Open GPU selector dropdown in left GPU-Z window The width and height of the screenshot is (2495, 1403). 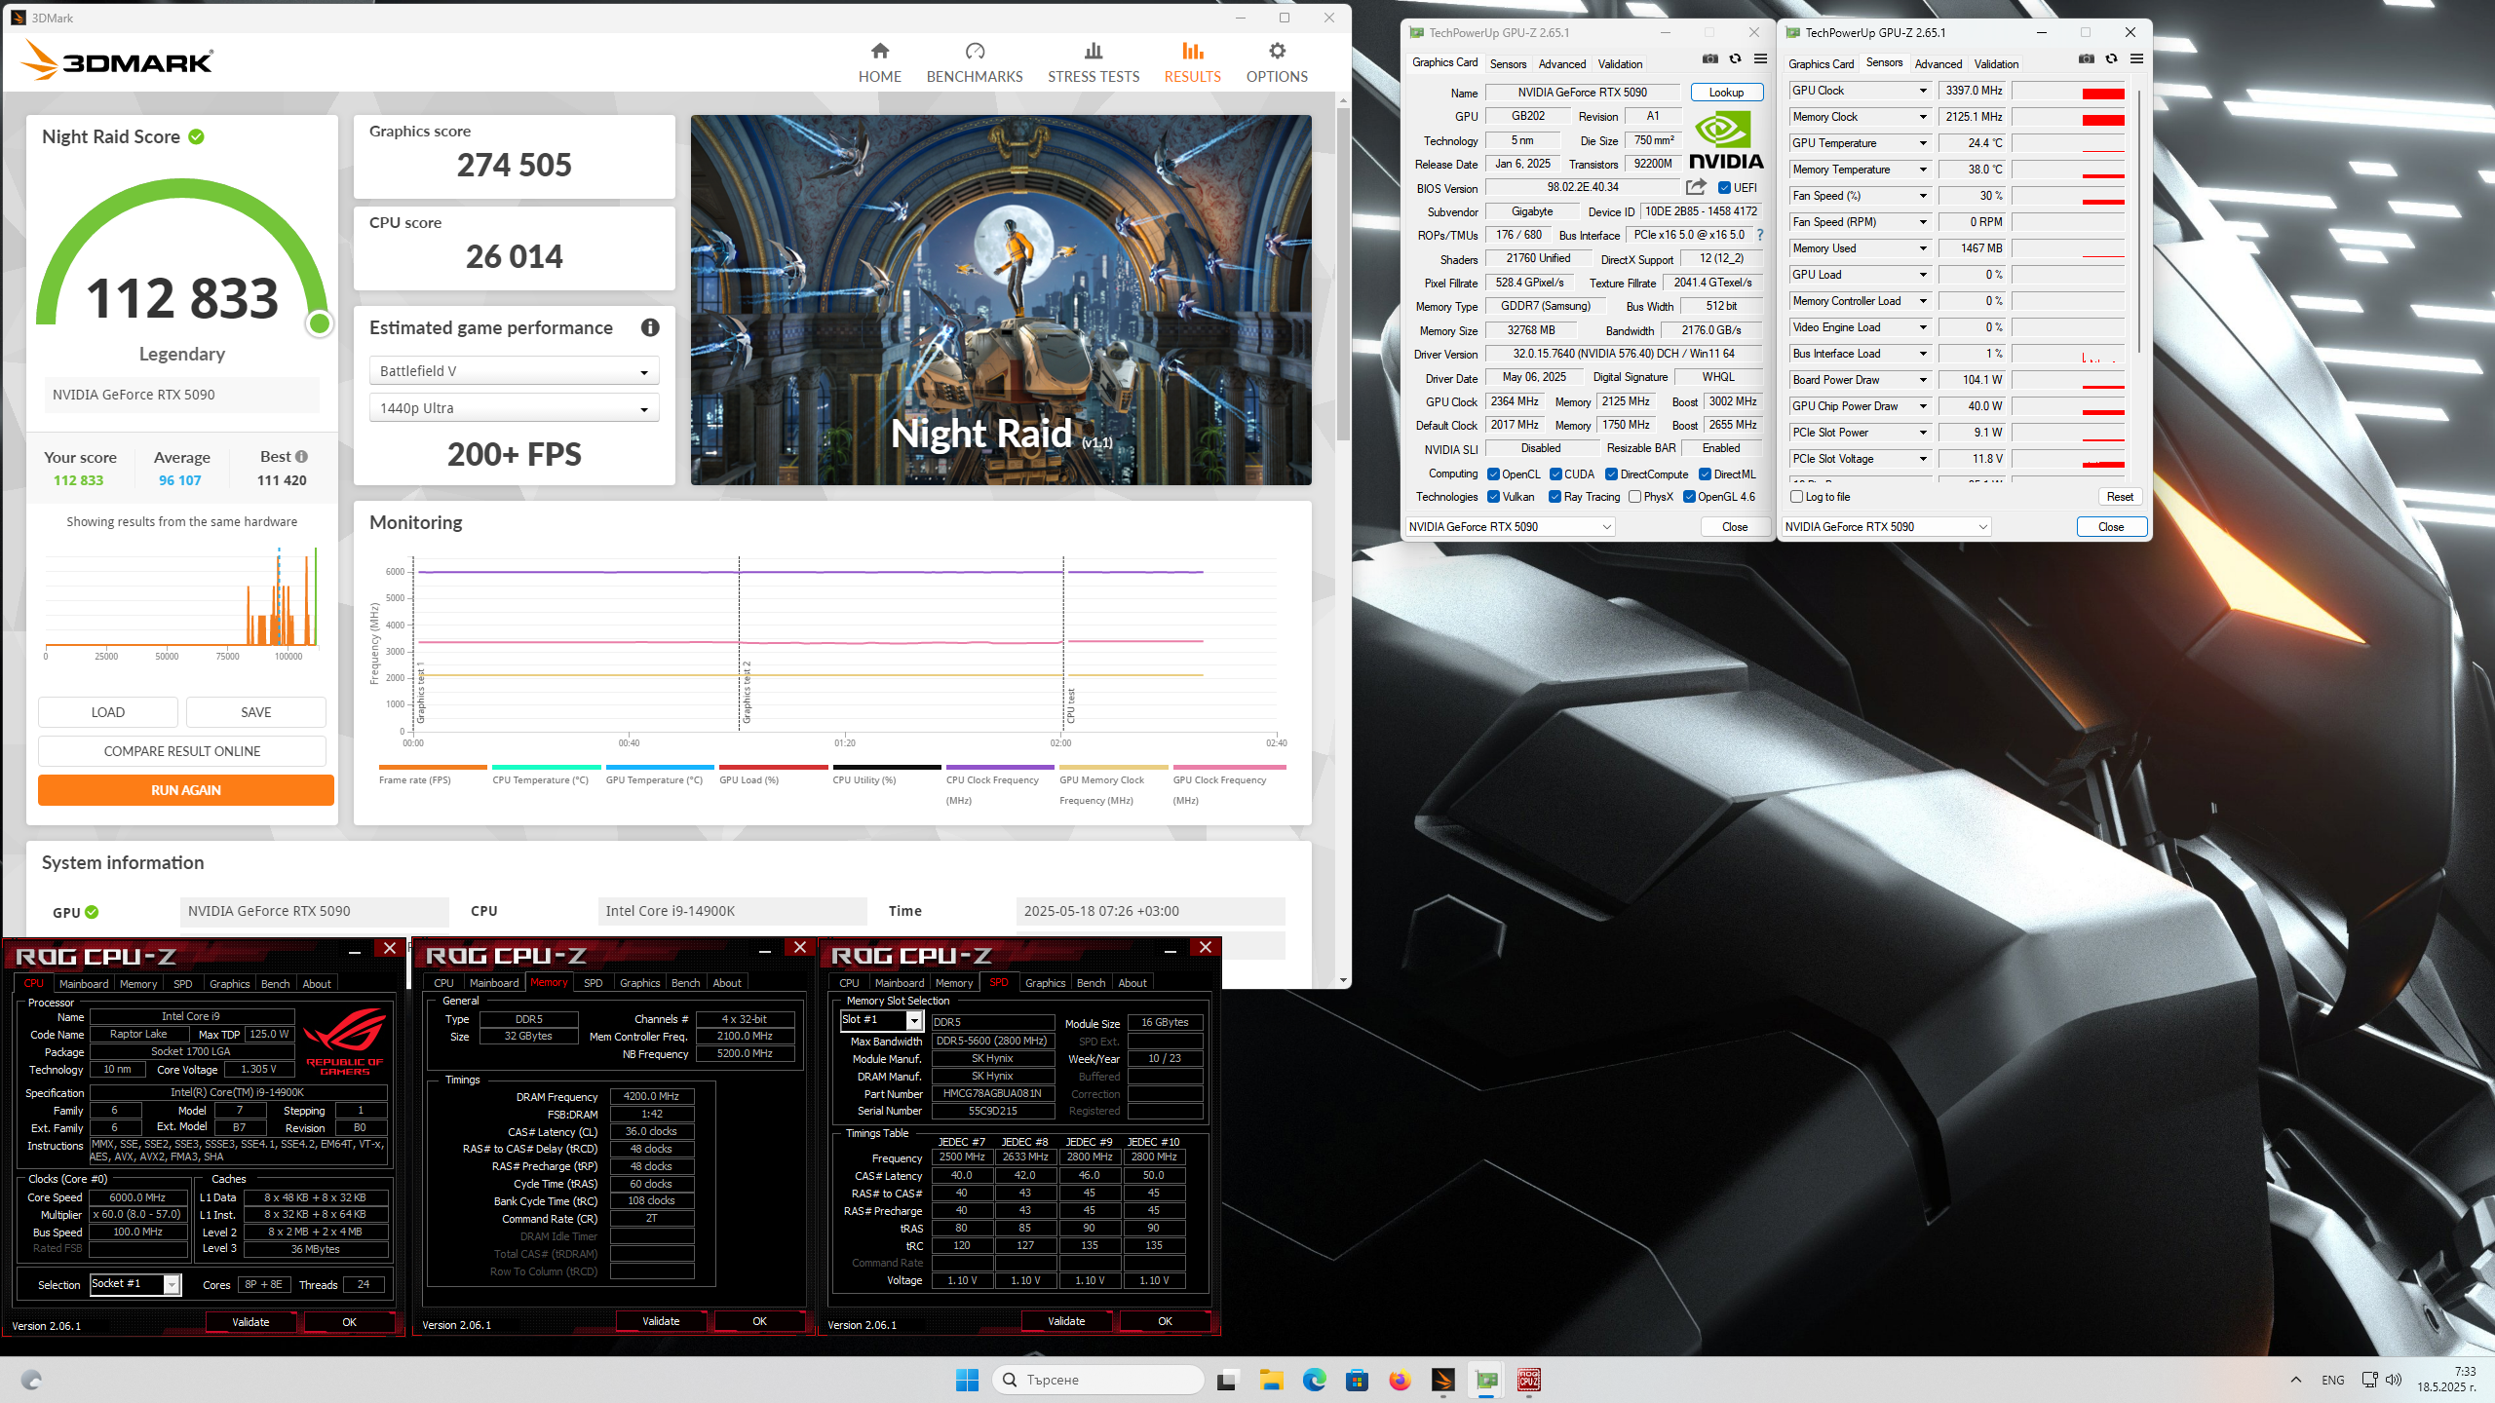[1510, 527]
